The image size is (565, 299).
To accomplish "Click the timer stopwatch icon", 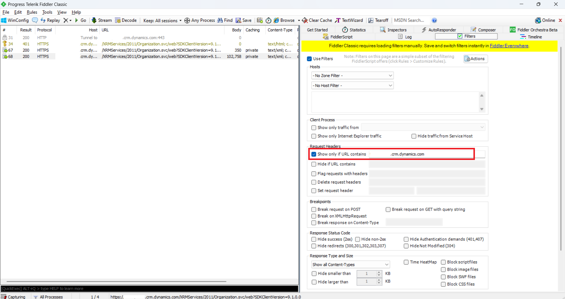I will [268, 20].
